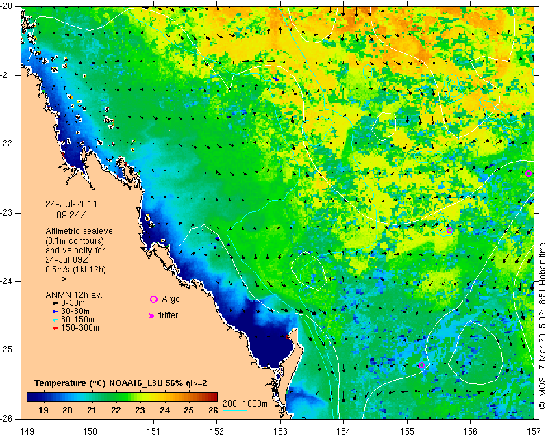Click the "Argo" legend label
This screenshot has width=548, height=438.
pyautogui.click(x=171, y=299)
